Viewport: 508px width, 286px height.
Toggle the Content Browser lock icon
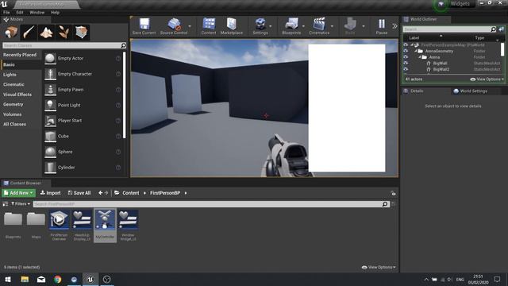[x=394, y=193]
